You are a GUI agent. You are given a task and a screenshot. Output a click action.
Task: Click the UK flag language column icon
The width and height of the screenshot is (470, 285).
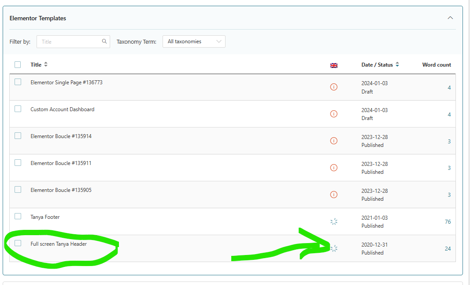(x=333, y=65)
